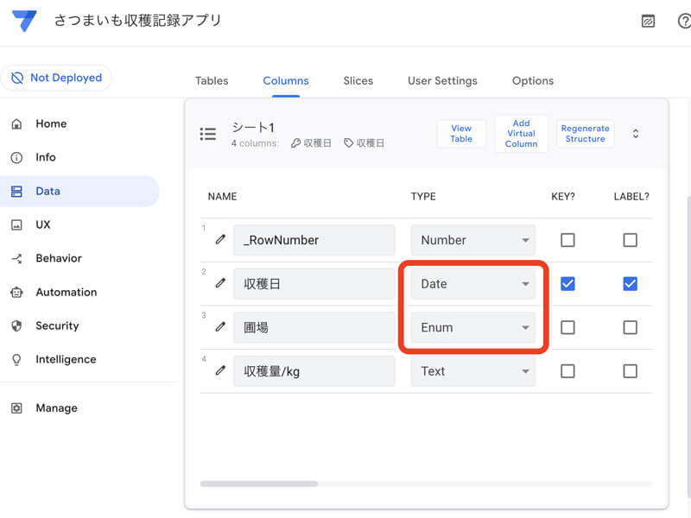Open the Enum type dropdown for 圃場

[472, 327]
